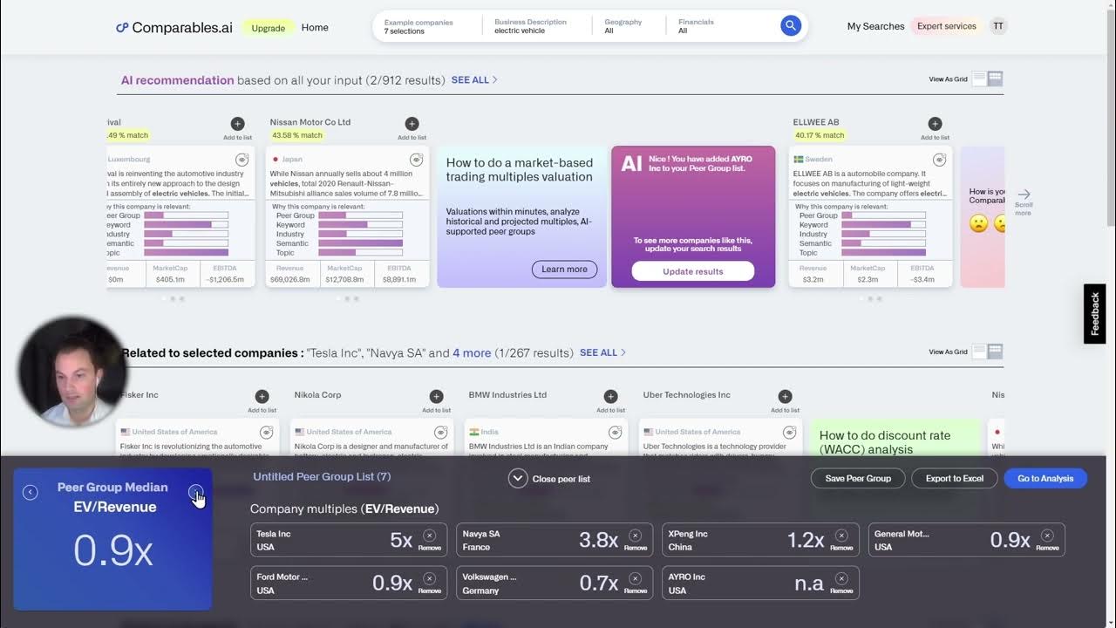Image resolution: width=1116 pixels, height=628 pixels.
Task: Click the Comparables.ai logo
Action: [174, 27]
